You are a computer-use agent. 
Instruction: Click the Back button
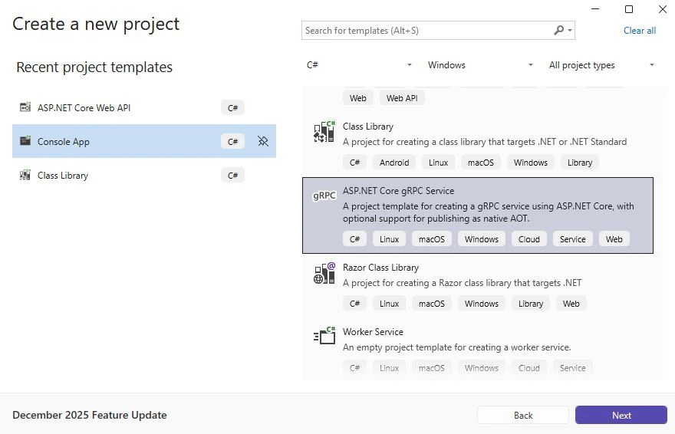pos(523,415)
